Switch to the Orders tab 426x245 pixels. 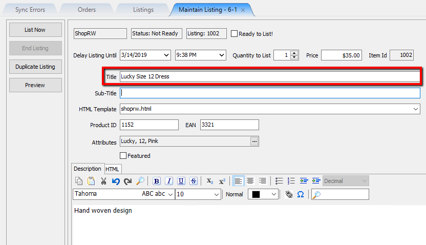pyautogui.click(x=87, y=10)
